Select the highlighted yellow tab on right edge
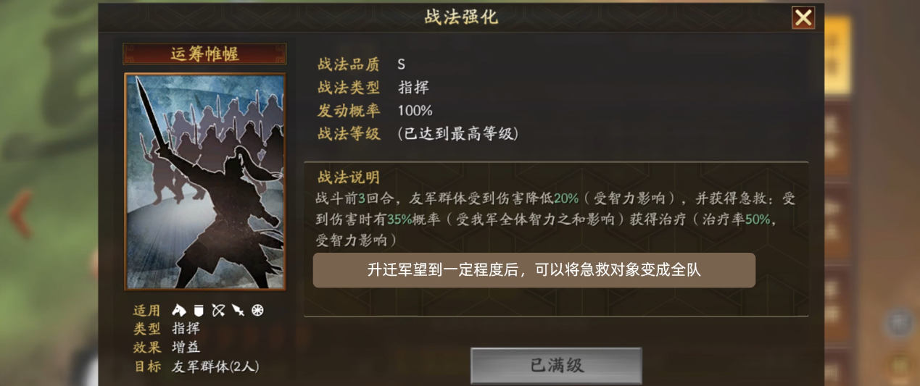The width and height of the screenshot is (920, 386). pyautogui.click(x=837, y=54)
